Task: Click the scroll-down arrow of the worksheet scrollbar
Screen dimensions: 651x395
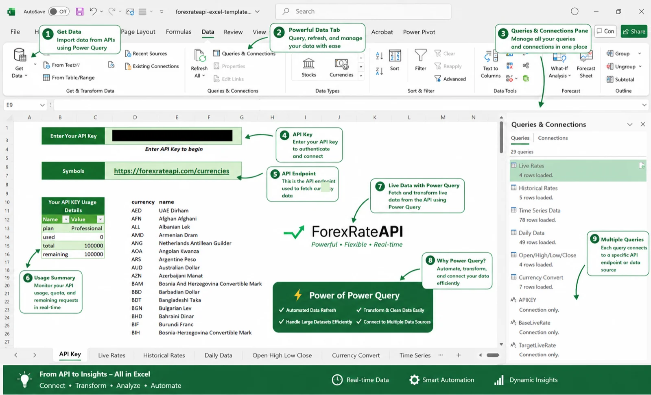Action: (x=501, y=344)
